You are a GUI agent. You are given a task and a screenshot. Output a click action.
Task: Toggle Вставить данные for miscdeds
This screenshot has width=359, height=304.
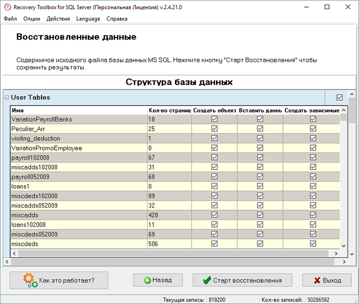[260, 244]
